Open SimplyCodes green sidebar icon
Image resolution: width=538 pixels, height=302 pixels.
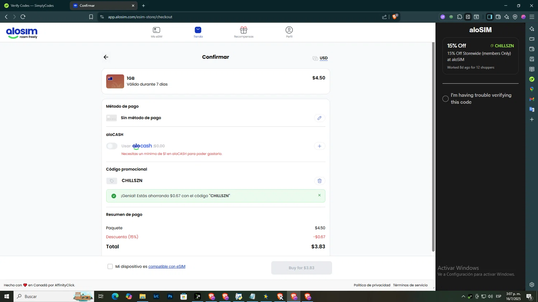tap(532, 79)
